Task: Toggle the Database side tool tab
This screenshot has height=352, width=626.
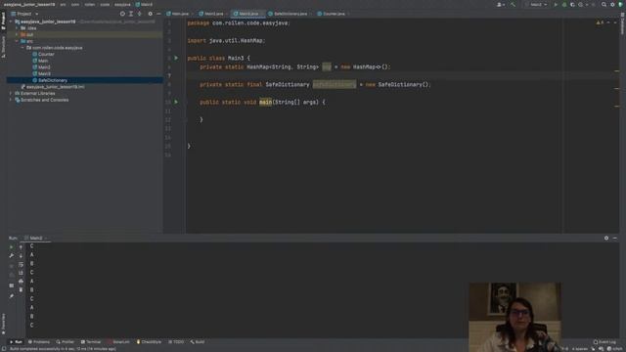Action: (x=622, y=23)
